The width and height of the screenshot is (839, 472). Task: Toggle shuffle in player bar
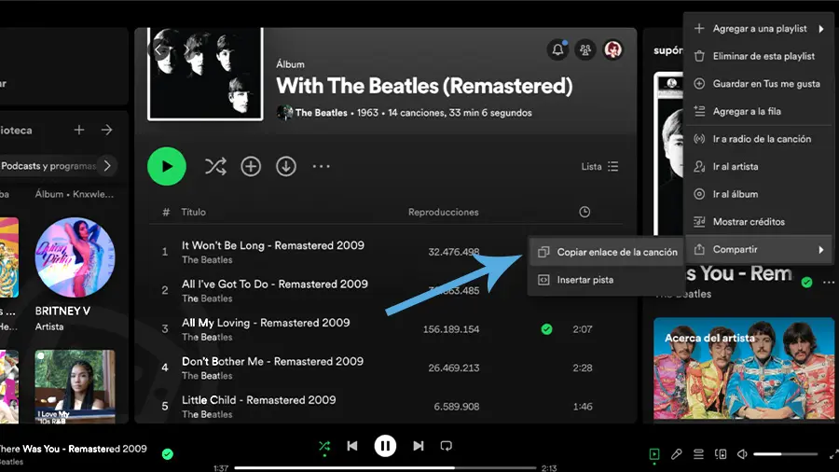324,446
